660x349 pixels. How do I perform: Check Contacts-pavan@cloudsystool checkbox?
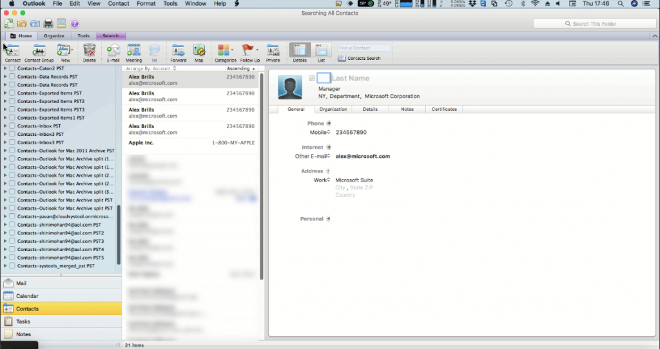pos(12,216)
